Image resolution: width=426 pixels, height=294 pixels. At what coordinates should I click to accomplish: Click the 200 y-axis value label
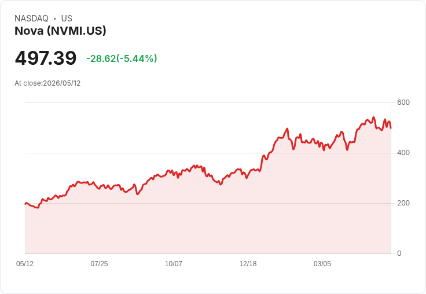coord(403,203)
